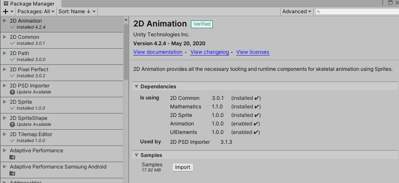Open the window's three-dot options menu
Image resolution: width=399 pixels, height=183 pixels.
[x=383, y=3]
